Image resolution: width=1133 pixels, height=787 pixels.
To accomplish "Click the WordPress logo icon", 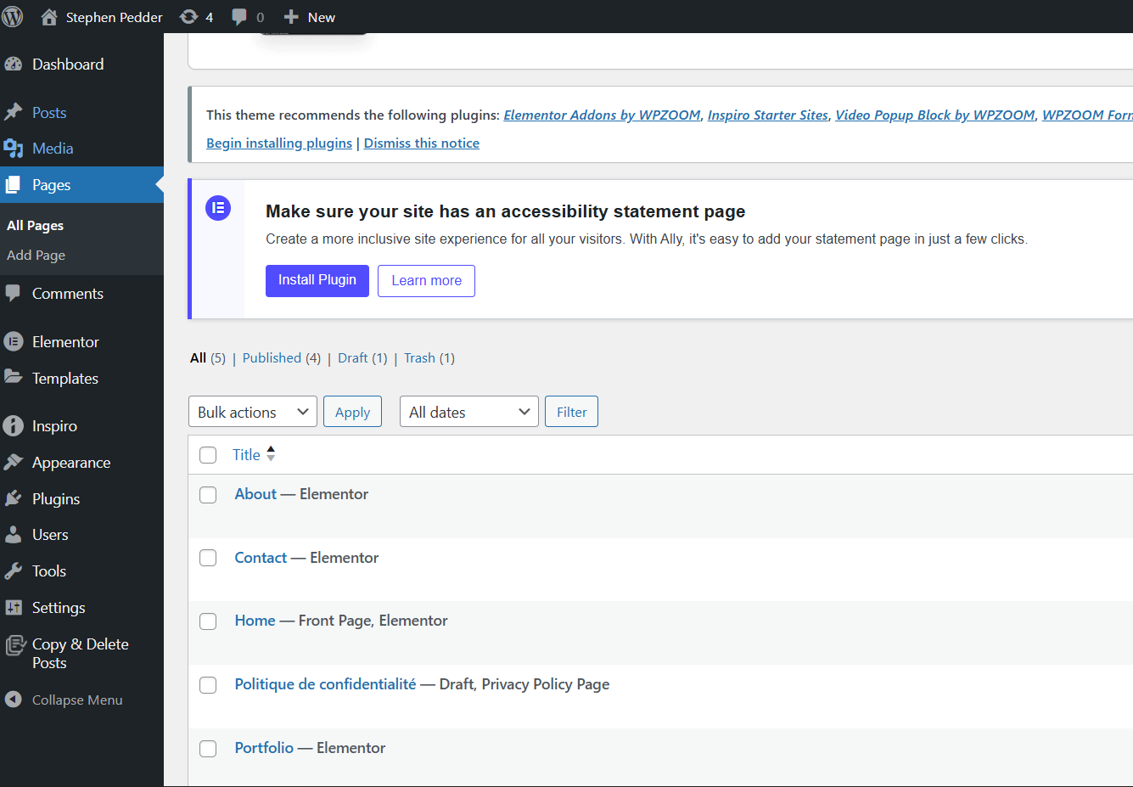I will [13, 17].
